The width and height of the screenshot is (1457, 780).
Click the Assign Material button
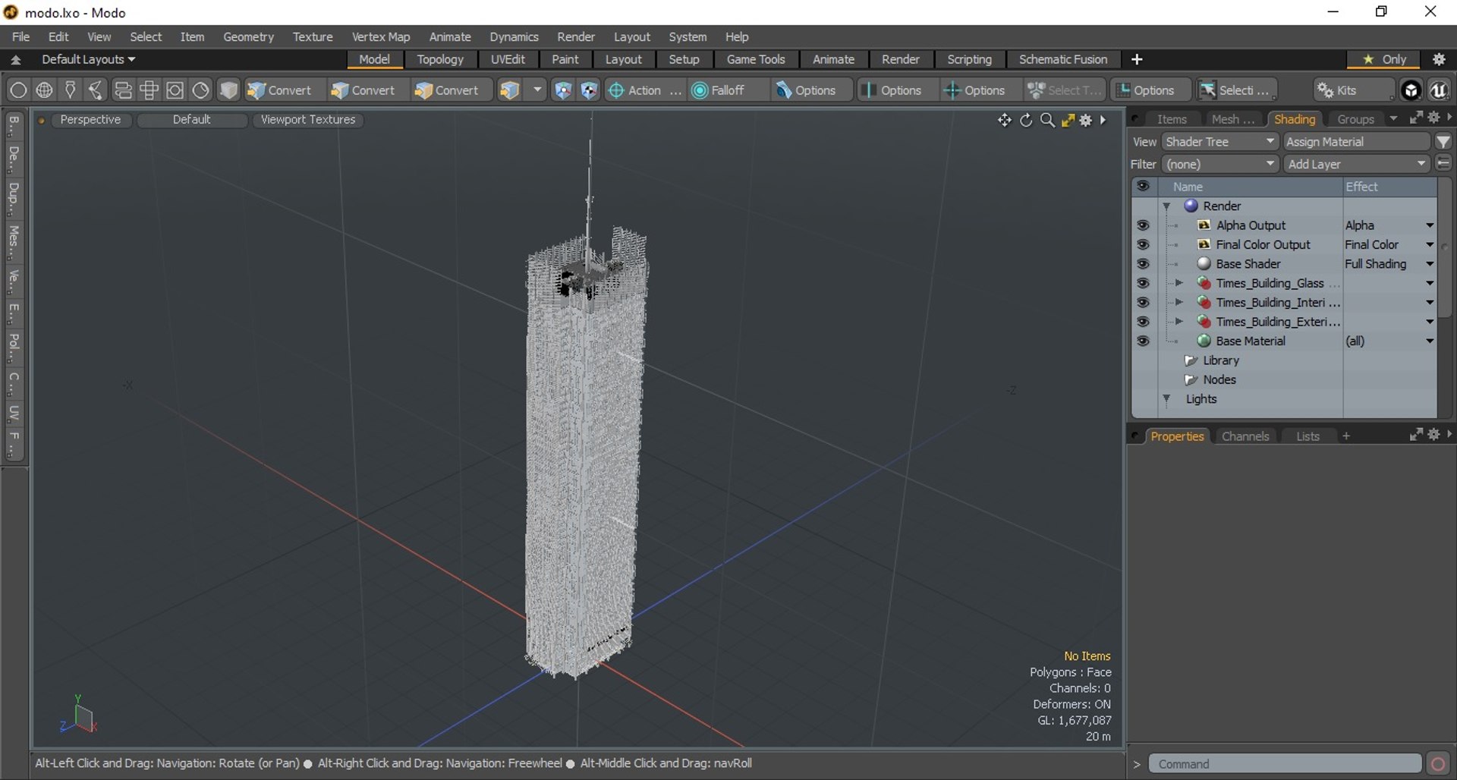[1356, 142]
